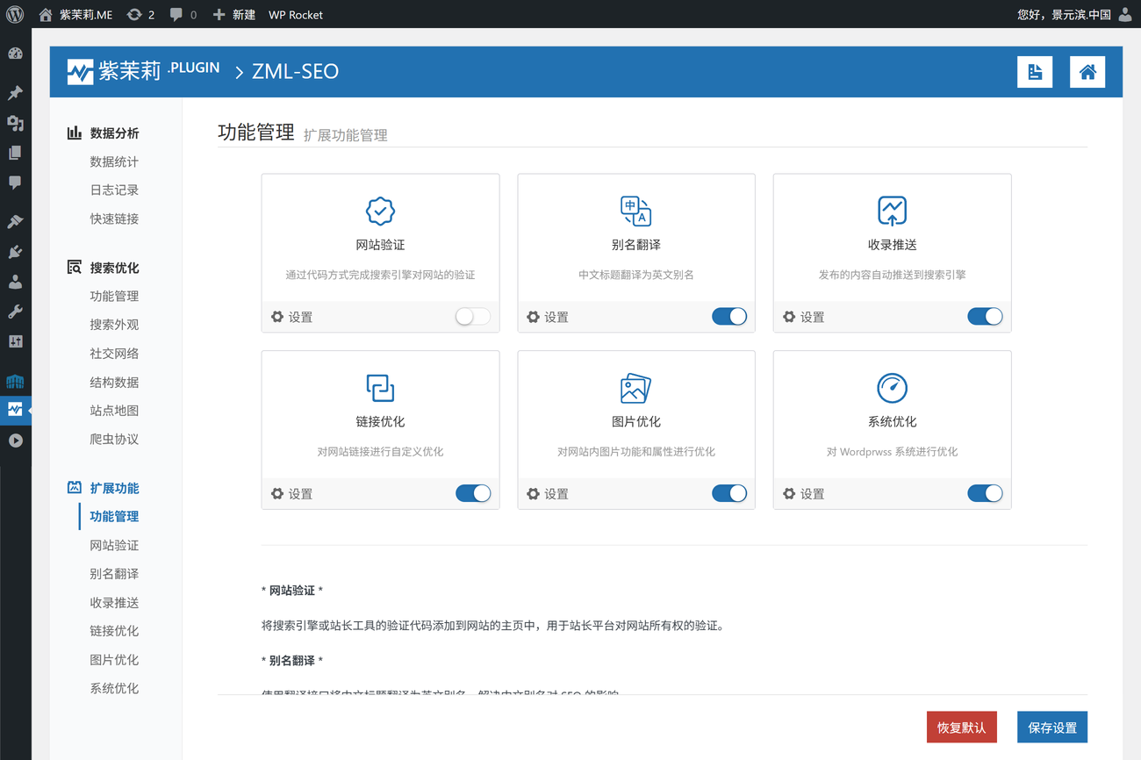Disable the 别名翻译 toggle switch
This screenshot has width=1141, height=760.
(x=728, y=317)
